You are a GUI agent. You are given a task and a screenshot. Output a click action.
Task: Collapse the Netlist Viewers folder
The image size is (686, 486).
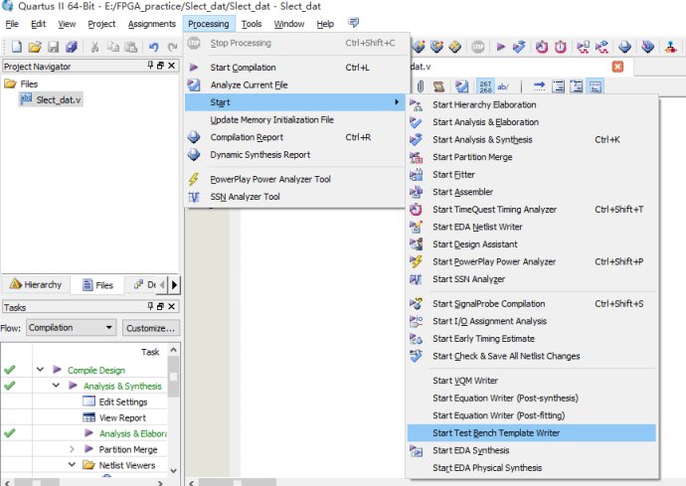[x=72, y=464]
